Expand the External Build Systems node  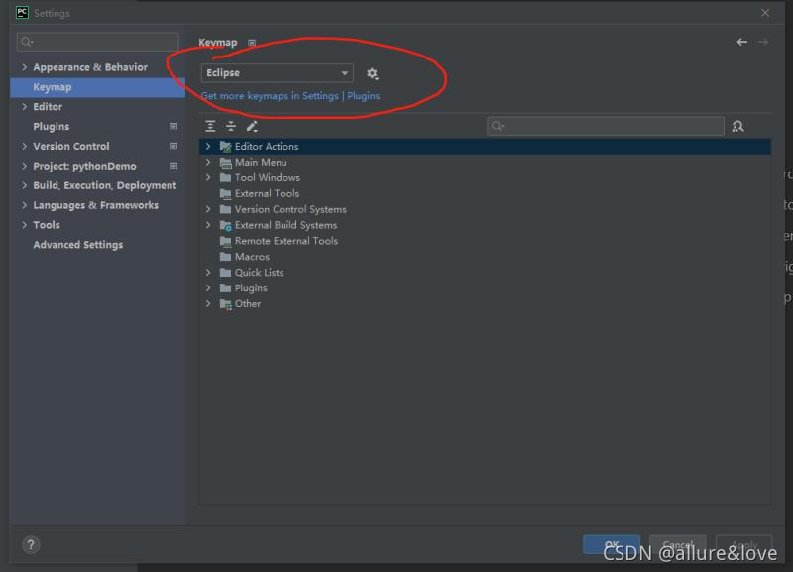(208, 225)
